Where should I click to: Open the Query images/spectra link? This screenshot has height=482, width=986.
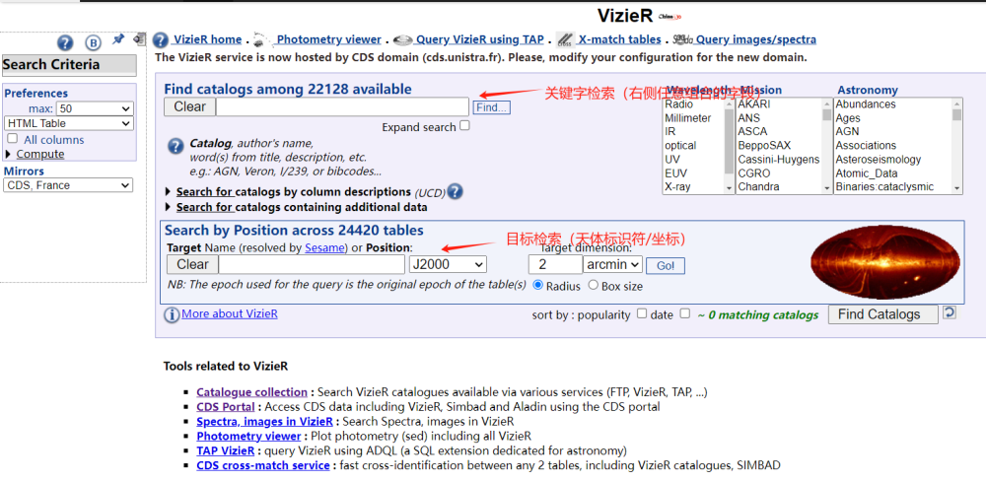point(756,39)
